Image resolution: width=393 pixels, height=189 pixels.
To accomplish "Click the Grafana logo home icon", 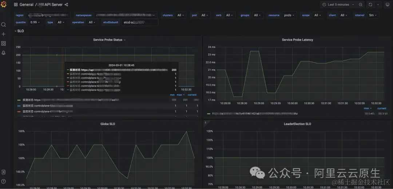I will pos(4,4).
